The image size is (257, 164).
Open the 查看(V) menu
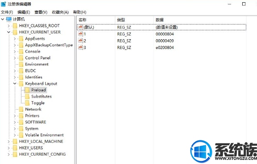(41, 12)
